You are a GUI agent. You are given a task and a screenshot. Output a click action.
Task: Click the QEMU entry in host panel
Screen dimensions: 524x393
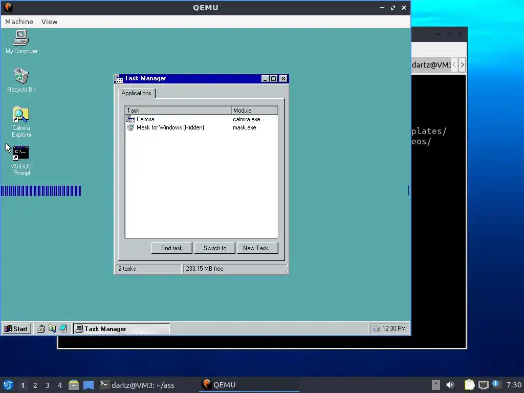[249, 385]
